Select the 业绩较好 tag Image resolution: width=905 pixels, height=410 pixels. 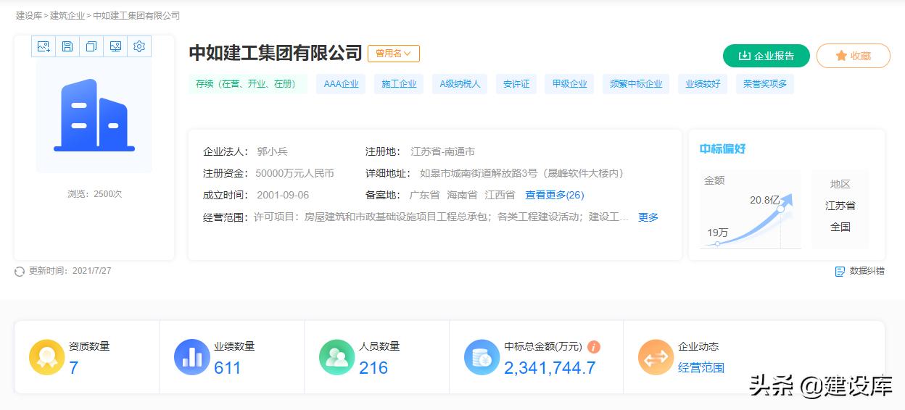tap(703, 84)
